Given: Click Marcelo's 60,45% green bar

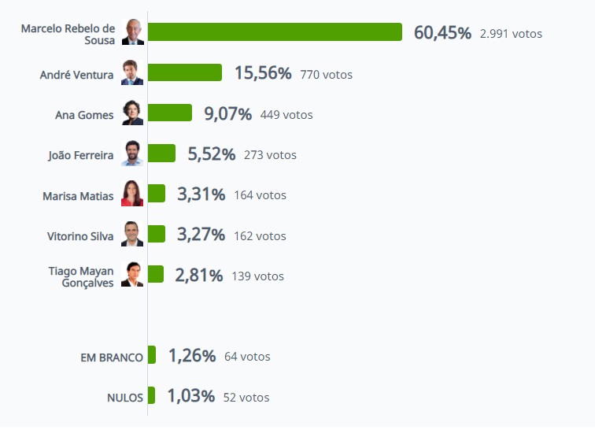Looking at the screenshot, I should click(275, 32).
